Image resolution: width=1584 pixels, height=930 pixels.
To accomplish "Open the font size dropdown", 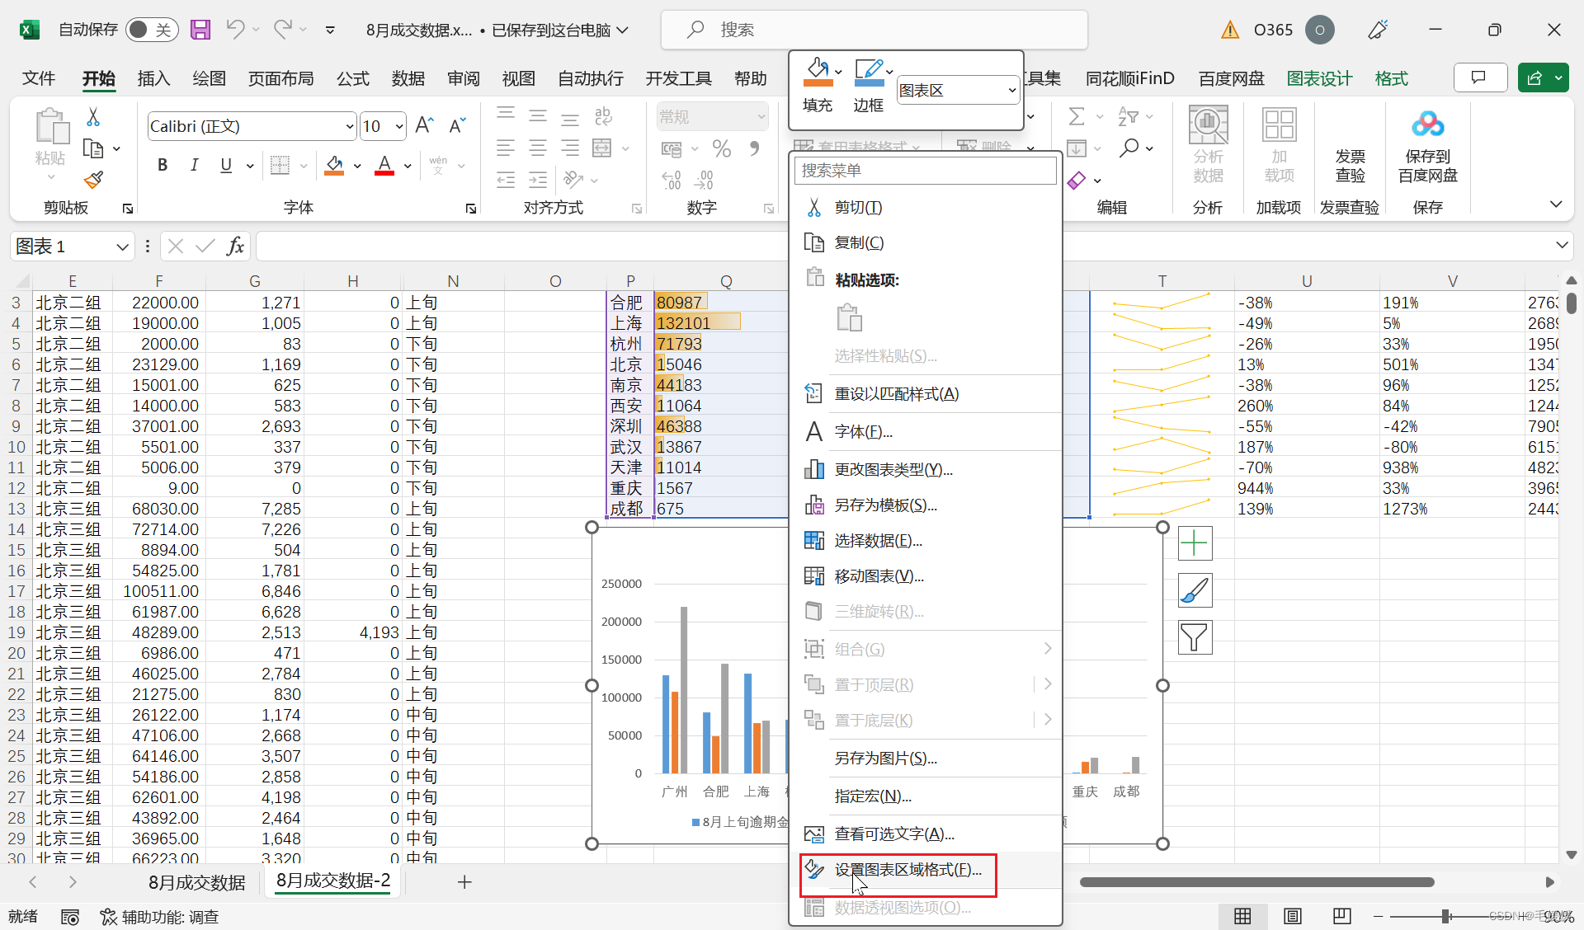I will pyautogui.click(x=399, y=126).
